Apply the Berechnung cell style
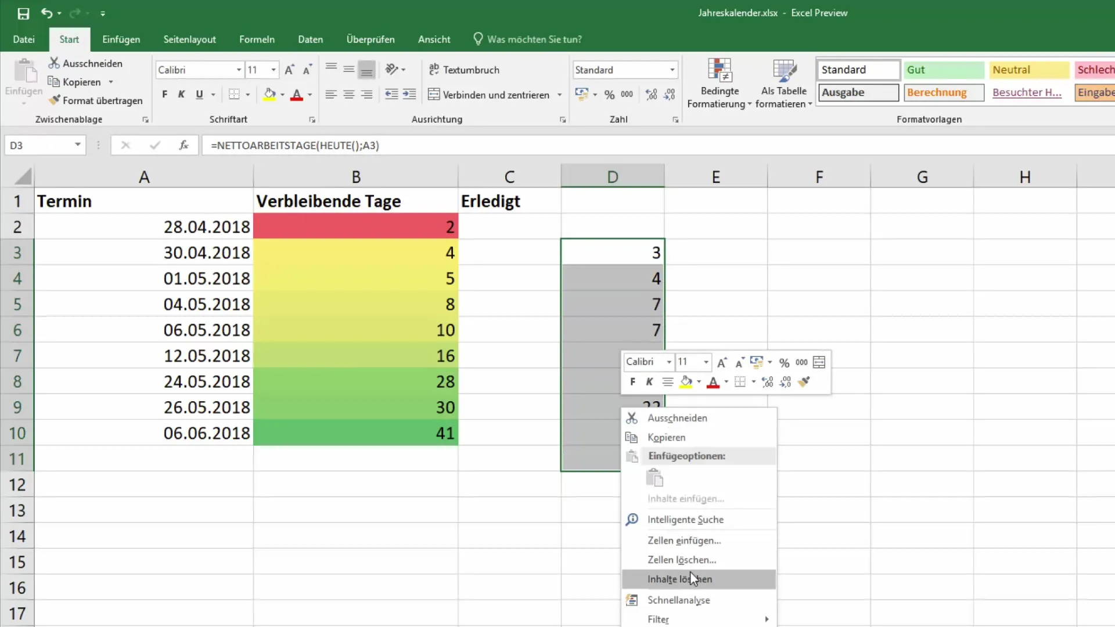The image size is (1115, 627). (x=944, y=92)
